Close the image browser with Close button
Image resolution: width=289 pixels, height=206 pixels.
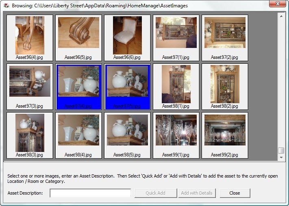click(235, 193)
